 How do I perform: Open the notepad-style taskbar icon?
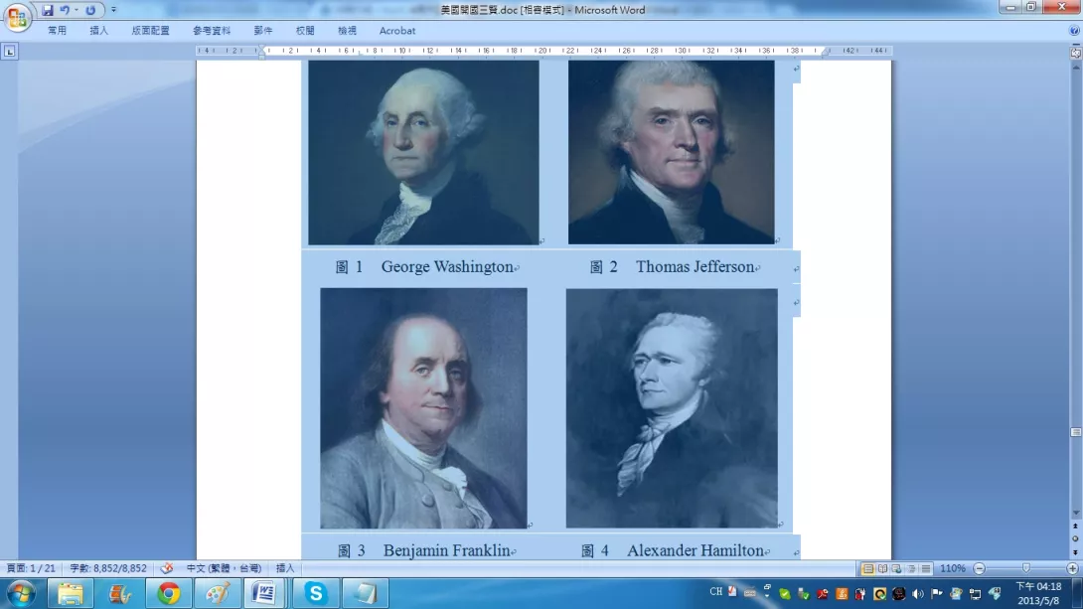click(x=366, y=594)
